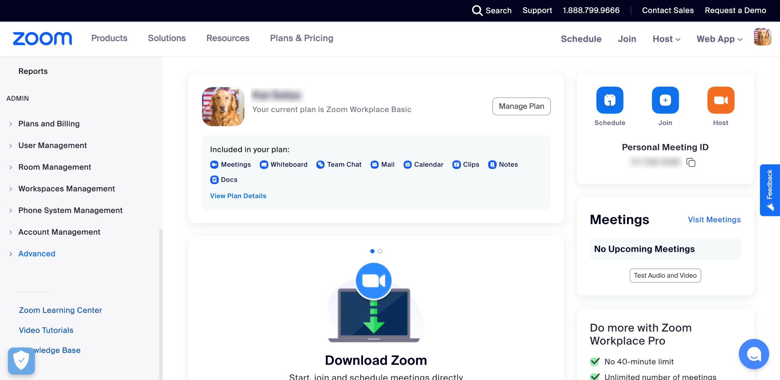Click the Manage Plan button
Image resolution: width=780 pixels, height=380 pixels.
coord(521,106)
